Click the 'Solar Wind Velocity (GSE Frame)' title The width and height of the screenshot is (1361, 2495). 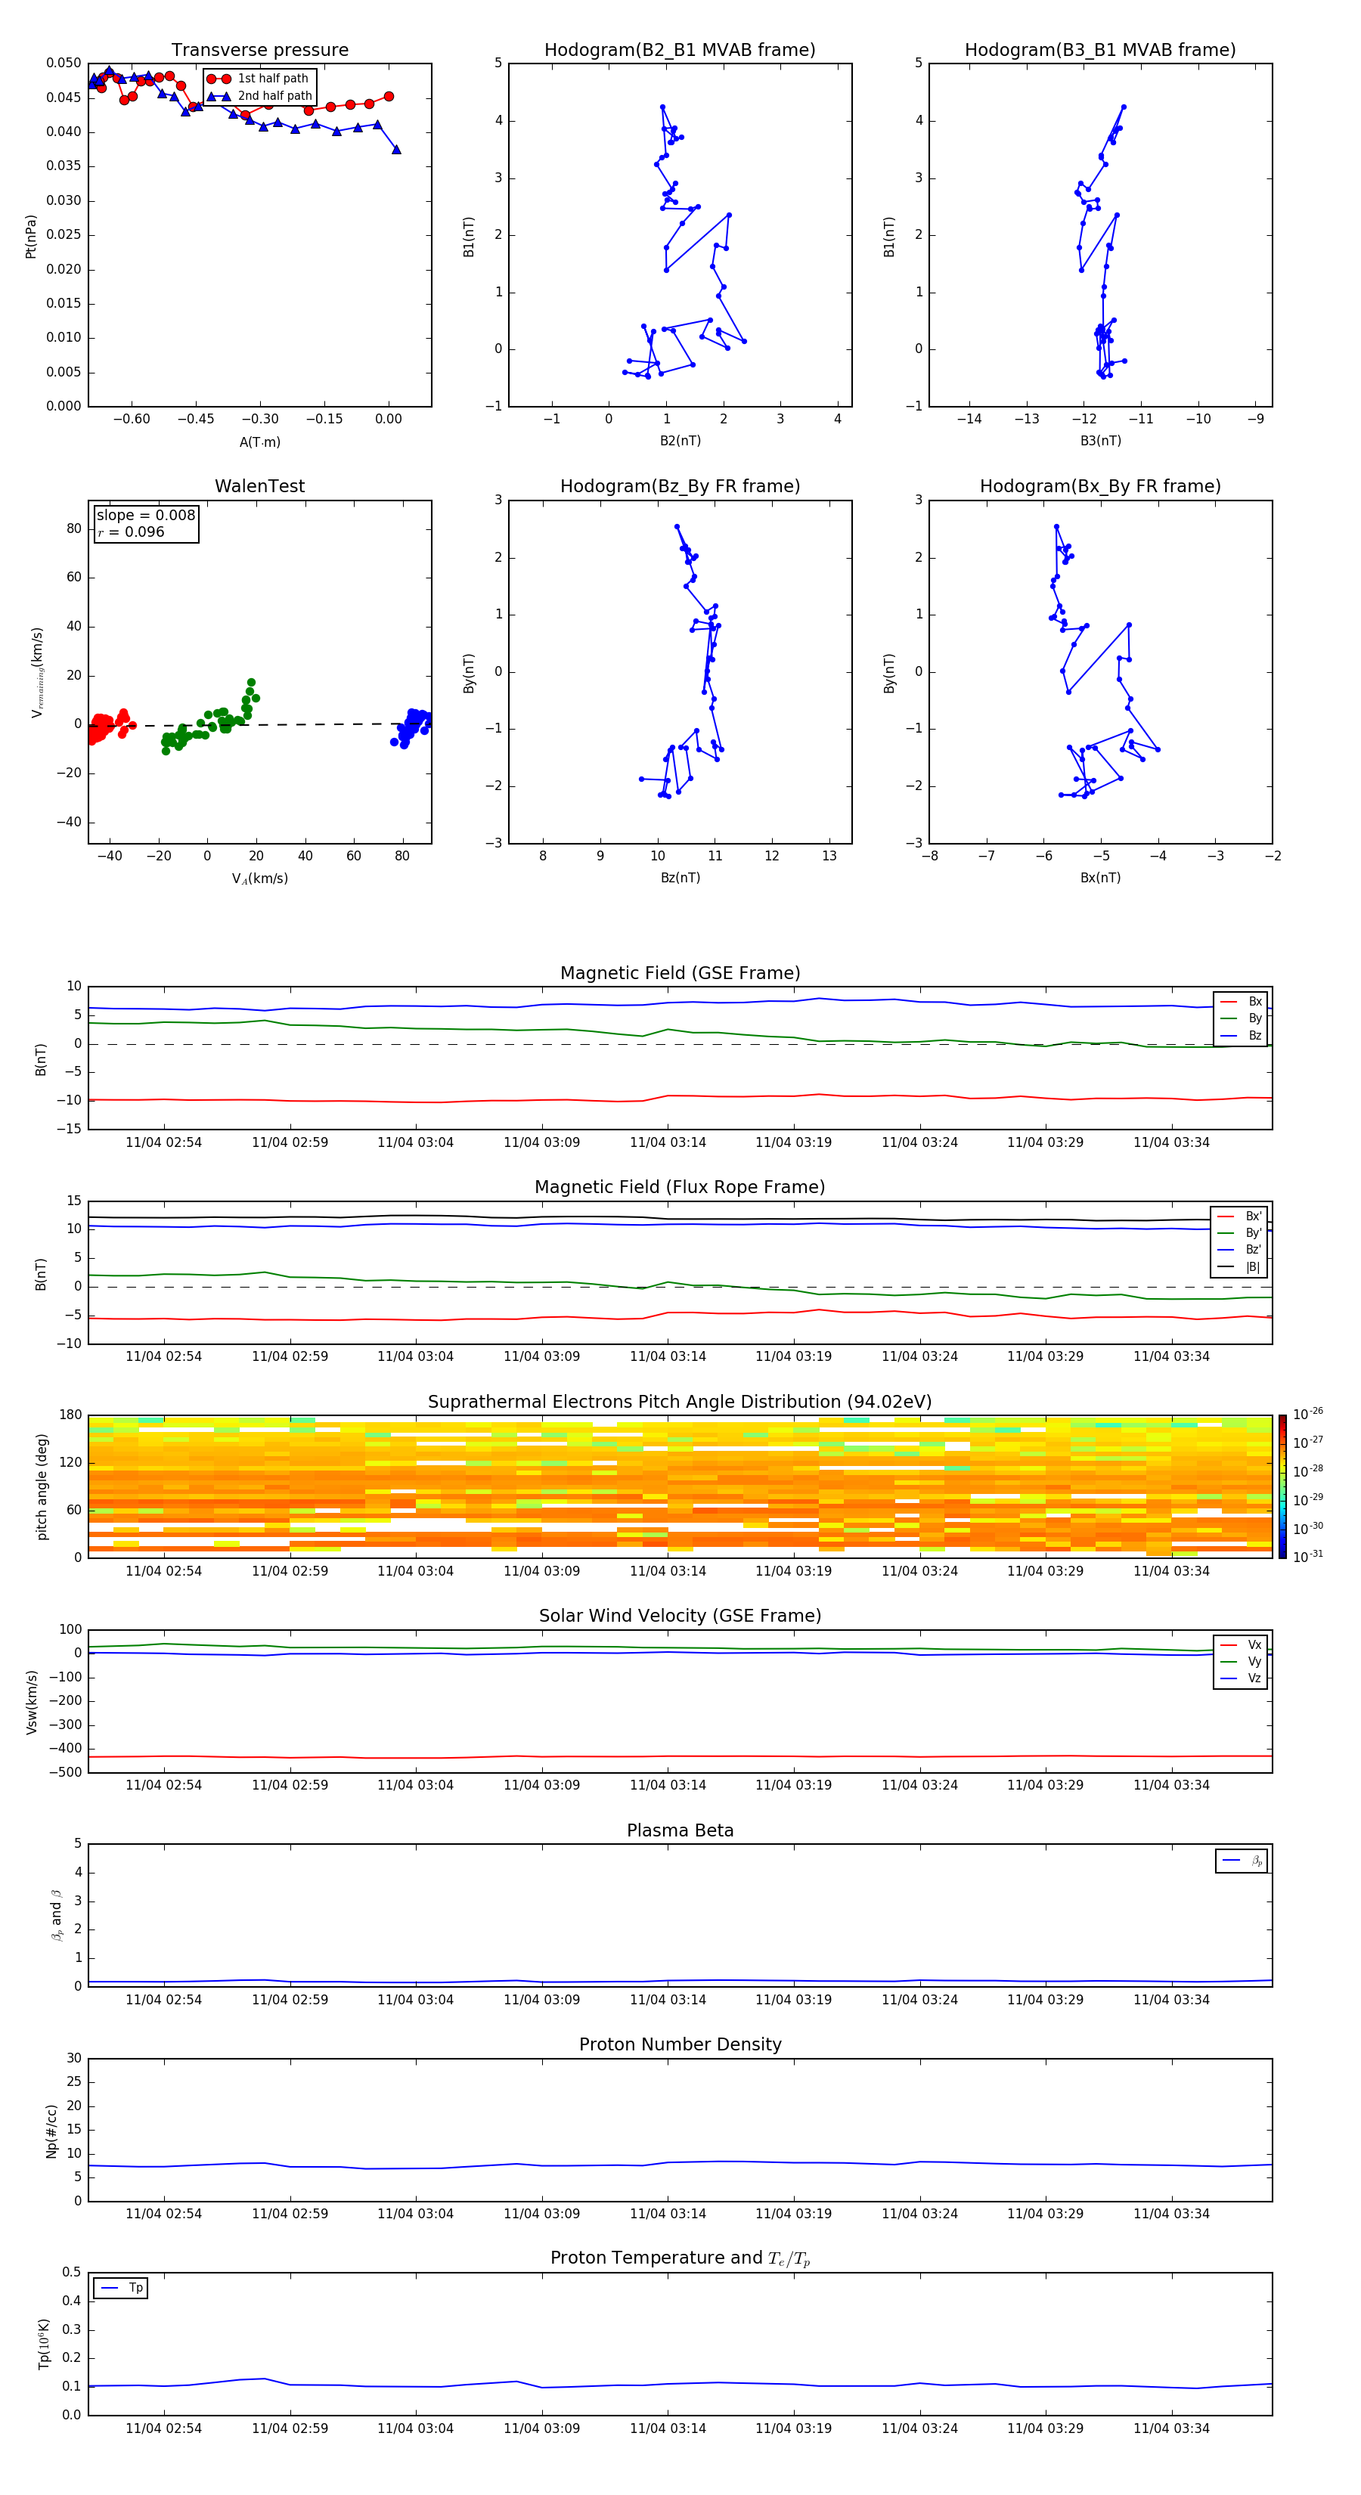point(680,1616)
